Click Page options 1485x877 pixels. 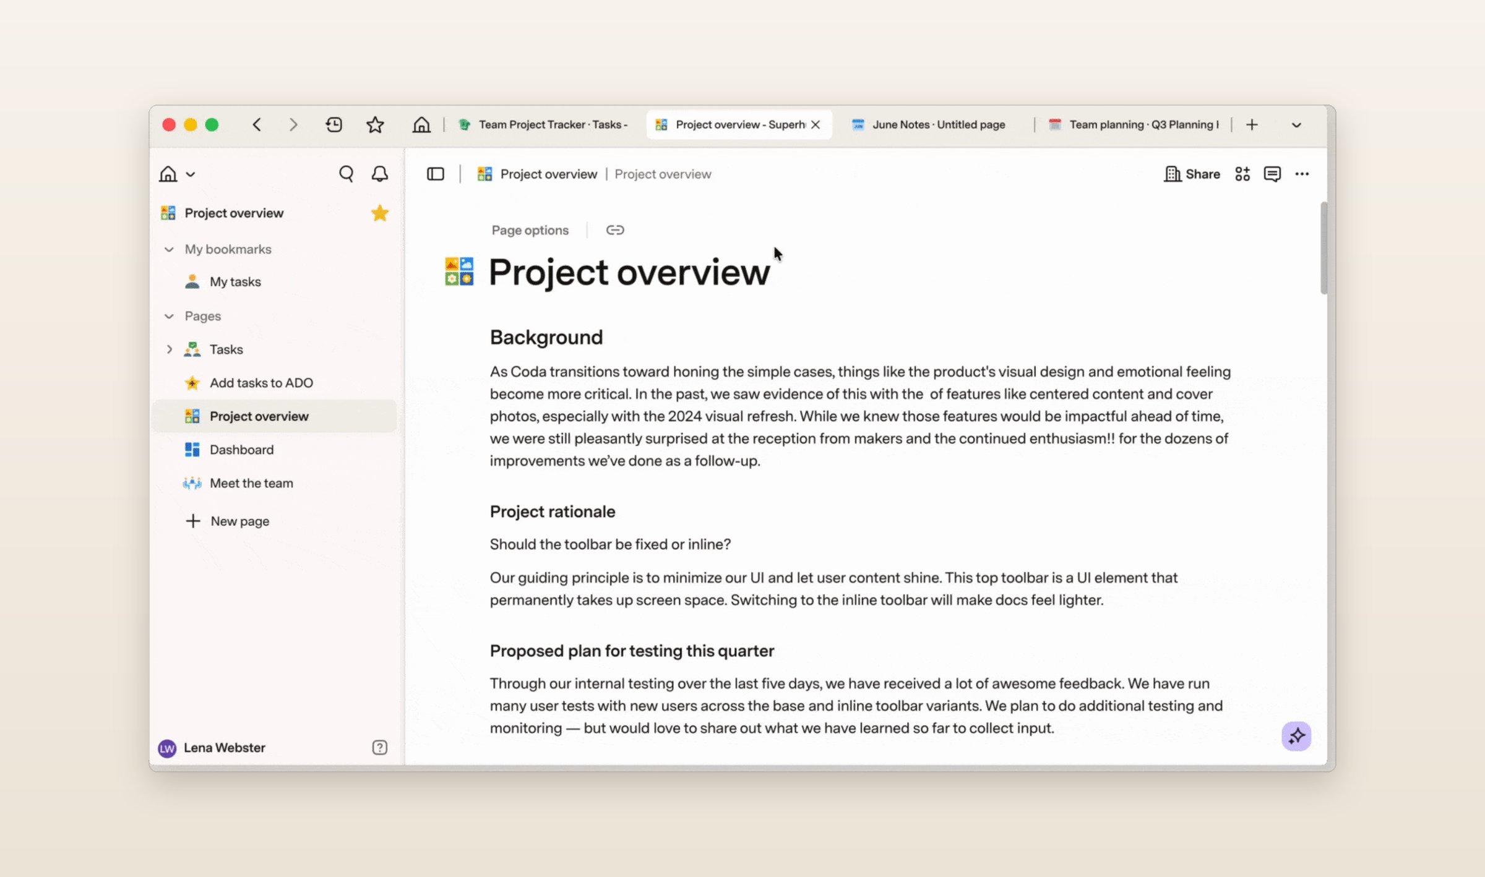click(530, 230)
